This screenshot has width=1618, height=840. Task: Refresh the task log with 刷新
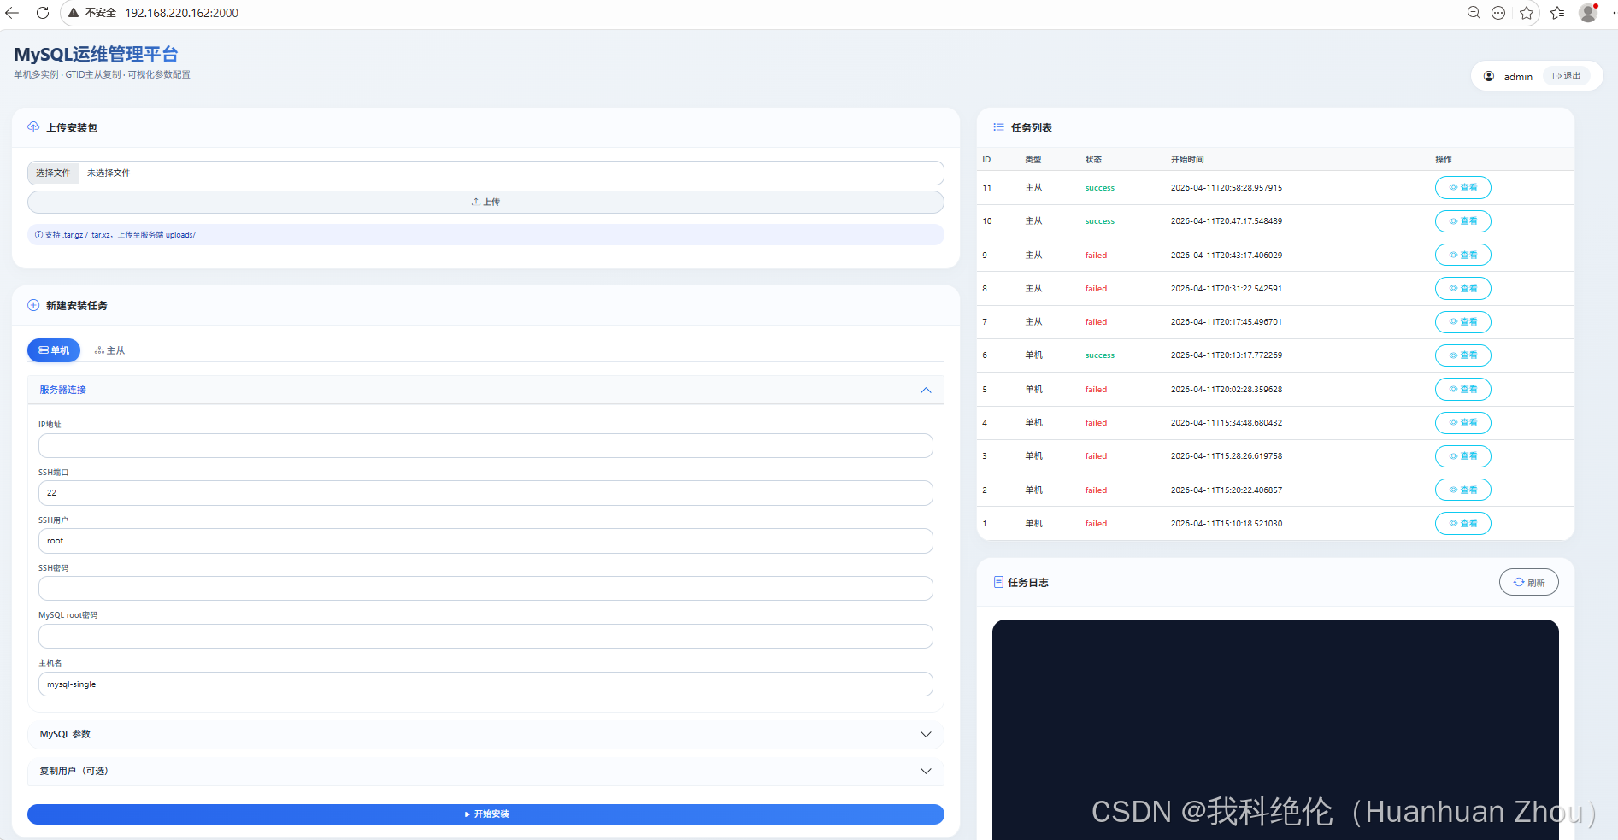tap(1528, 583)
